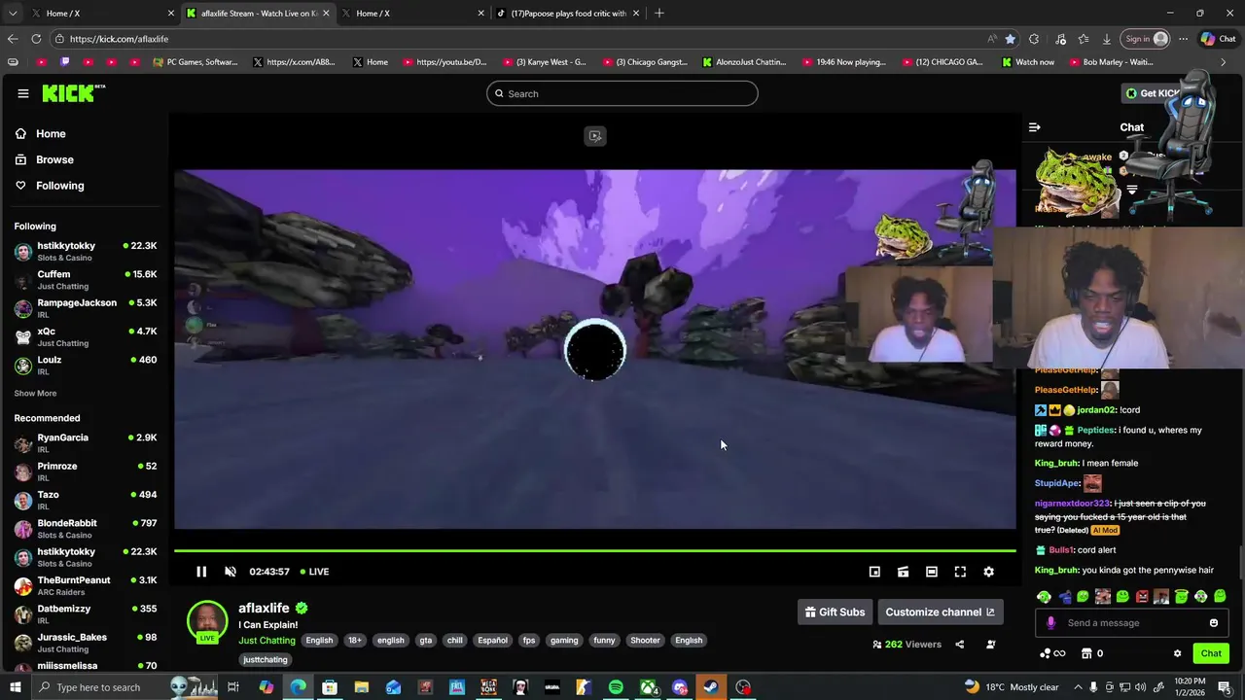Open chat settings gear icon
Viewport: 1245px width, 700px height.
pyautogui.click(x=1177, y=653)
